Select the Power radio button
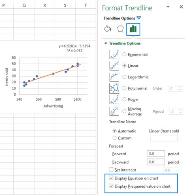 tap(124, 99)
